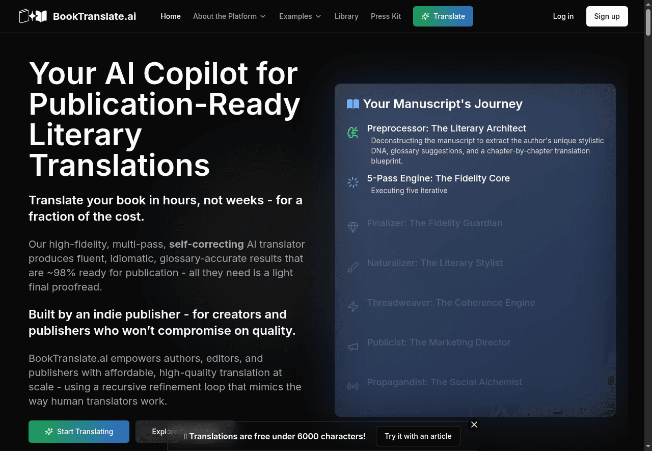The height and width of the screenshot is (451, 652).
Task: Select Home in the navigation bar
Action: (171, 16)
